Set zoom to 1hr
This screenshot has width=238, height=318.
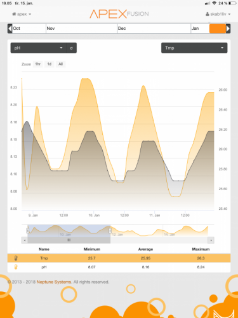(38, 64)
